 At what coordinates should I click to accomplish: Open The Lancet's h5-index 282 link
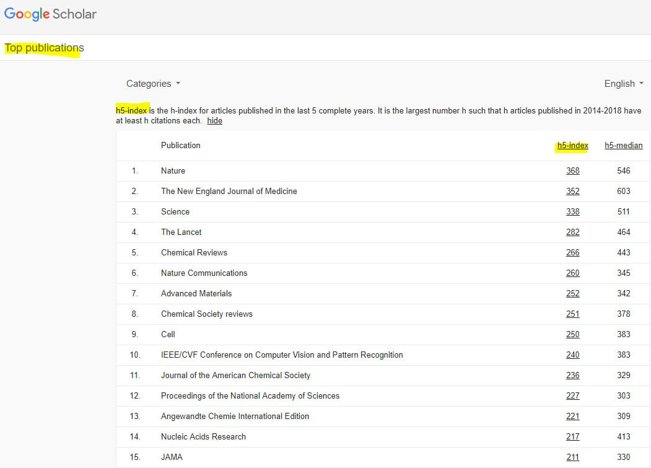click(572, 232)
